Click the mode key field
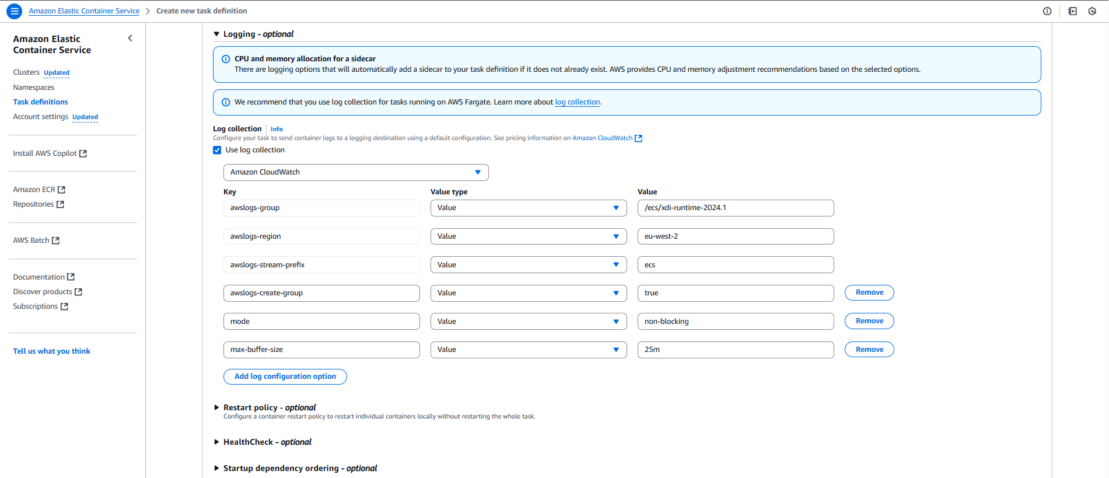The width and height of the screenshot is (1109, 478). tap(321, 322)
